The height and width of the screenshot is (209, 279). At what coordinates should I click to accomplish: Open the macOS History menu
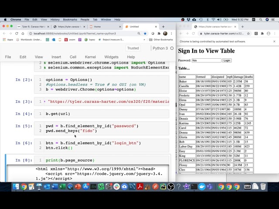(x=55, y=20)
